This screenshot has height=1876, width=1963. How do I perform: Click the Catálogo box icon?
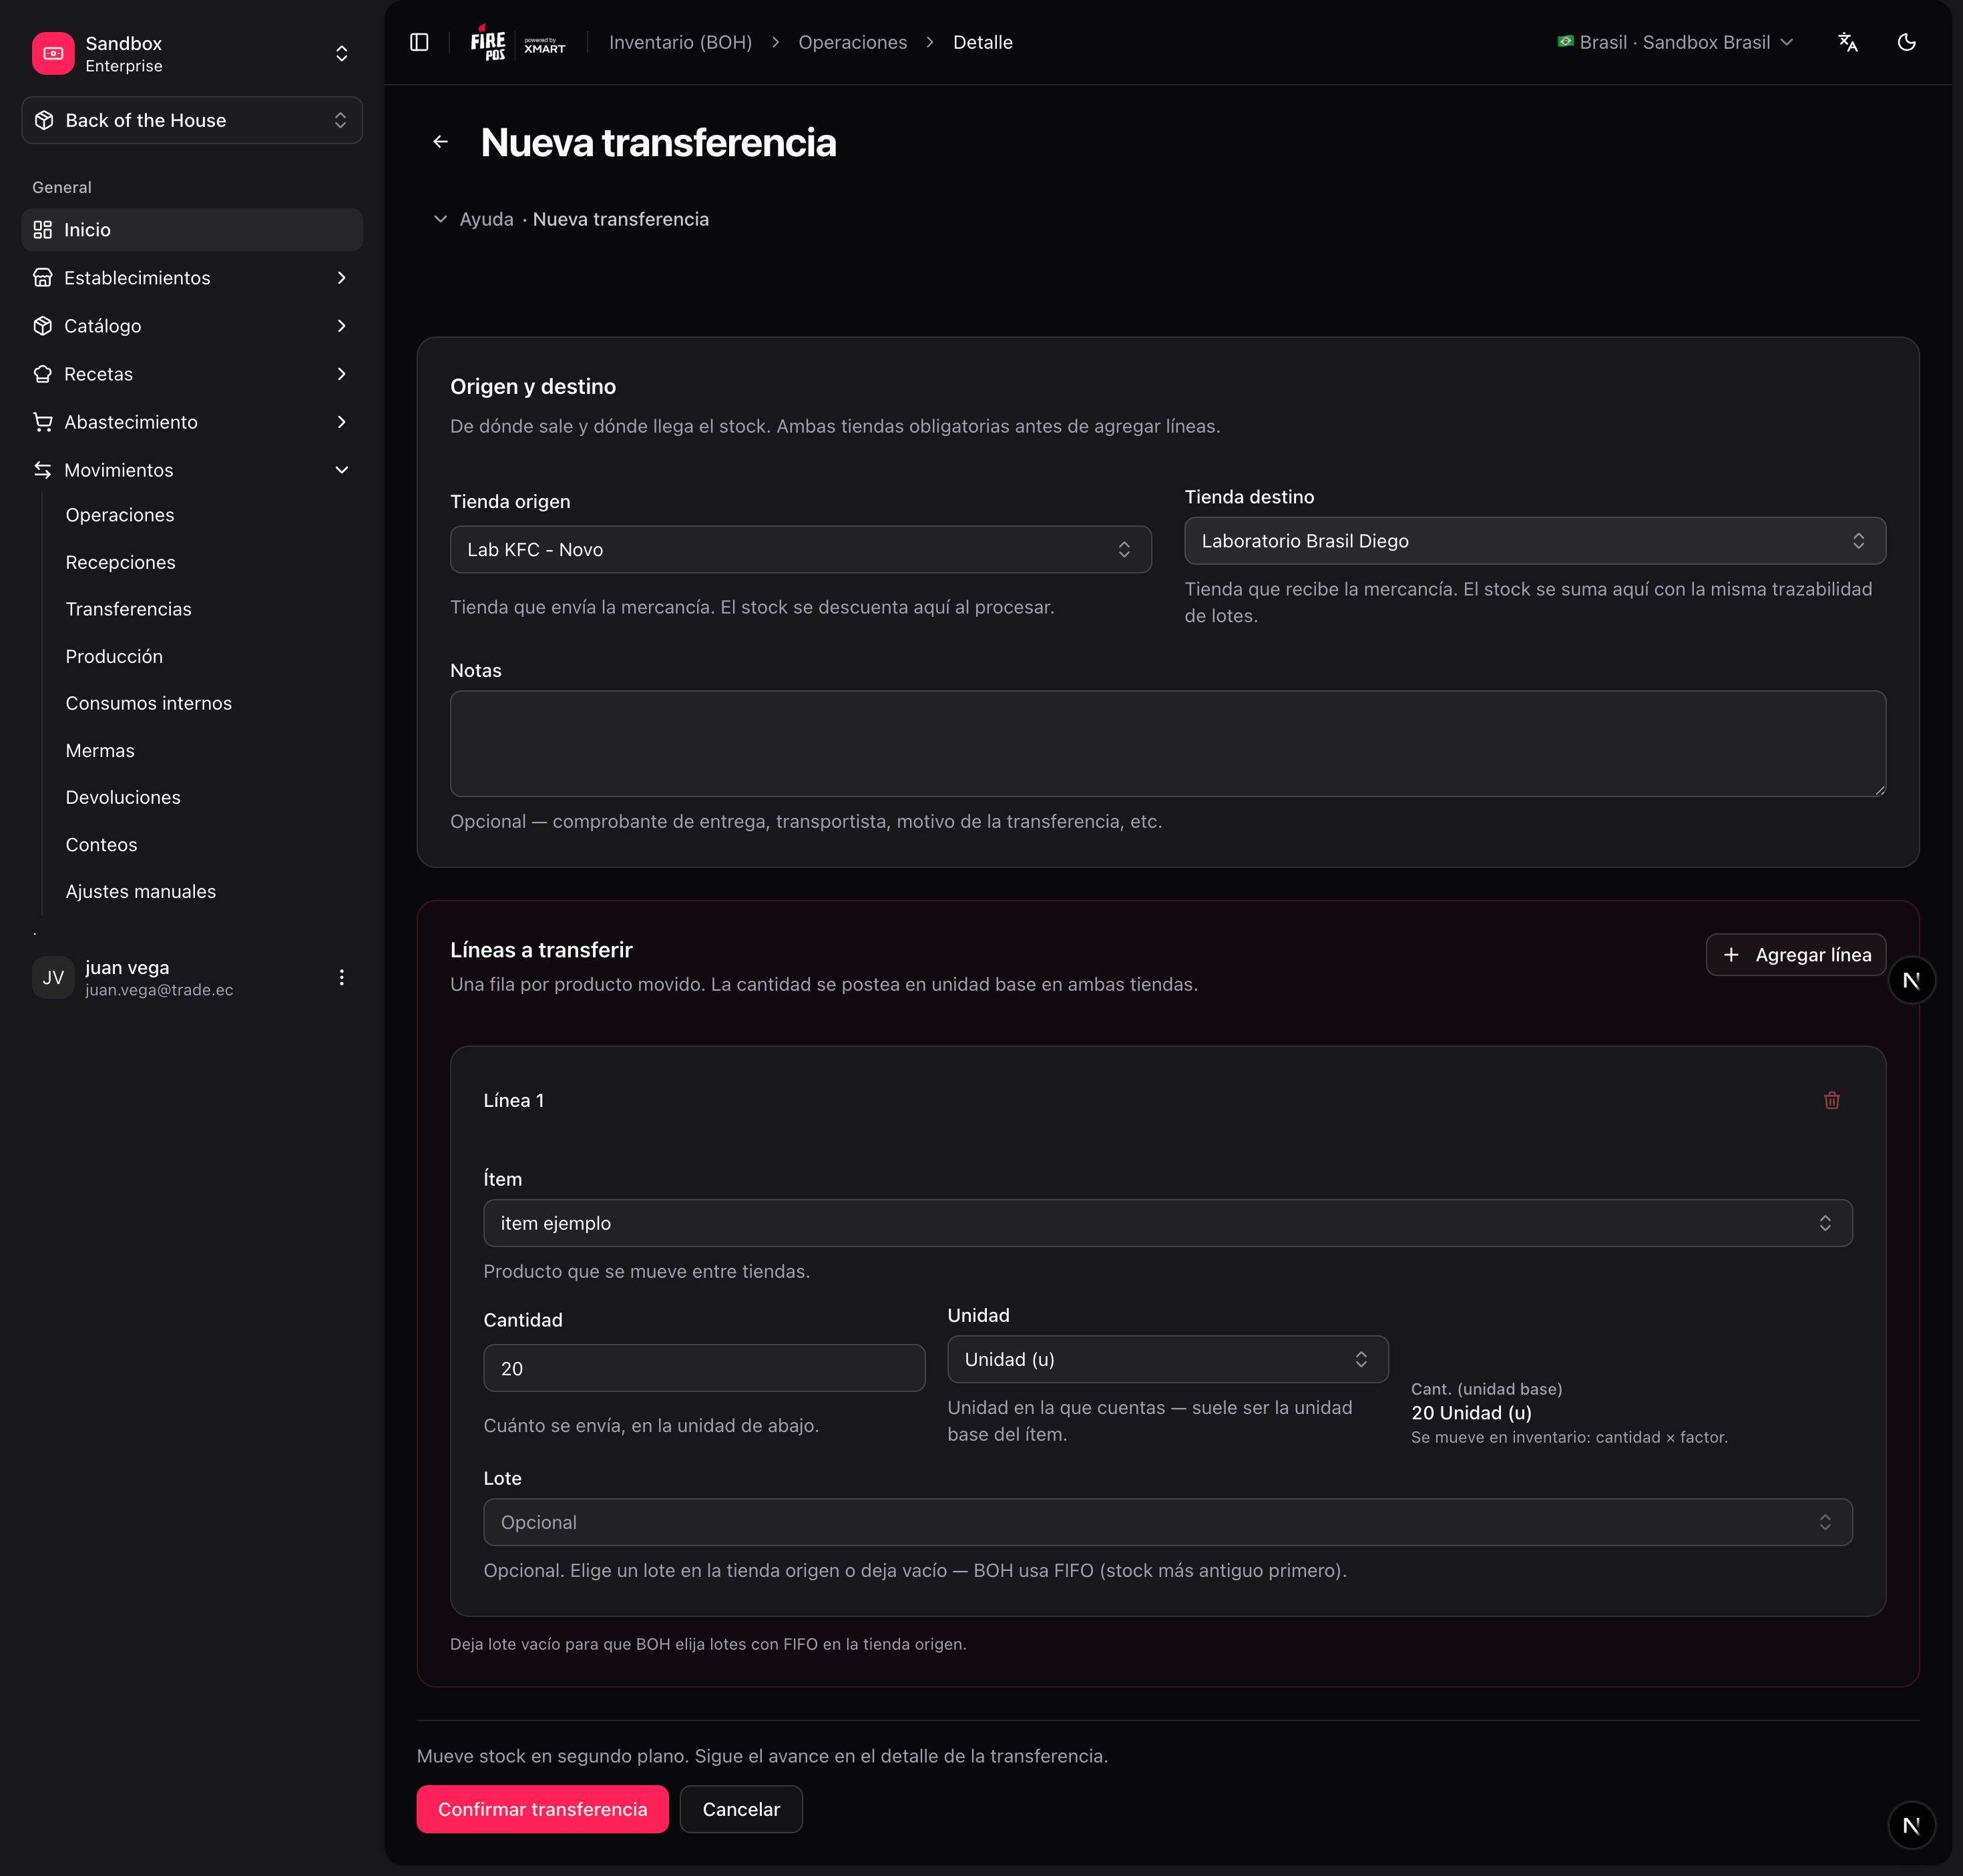[42, 326]
